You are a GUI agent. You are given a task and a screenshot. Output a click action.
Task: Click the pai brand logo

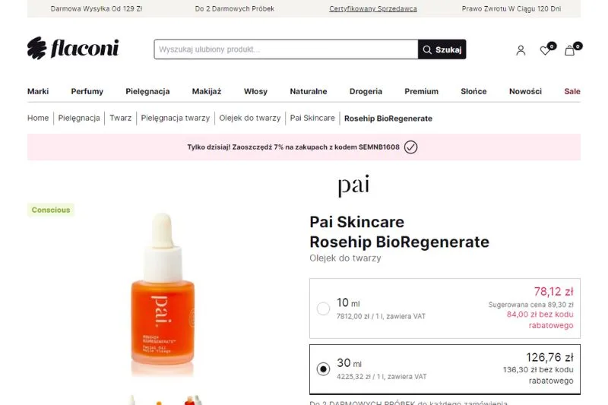click(353, 185)
